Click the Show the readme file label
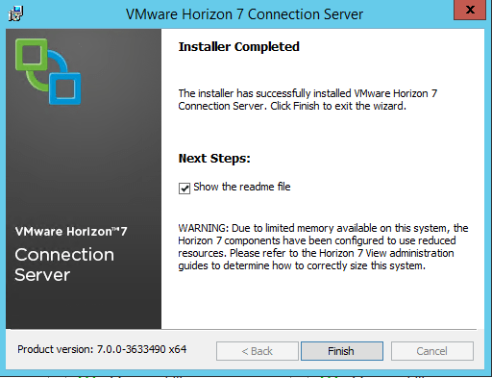The width and height of the screenshot is (492, 378). [242, 187]
